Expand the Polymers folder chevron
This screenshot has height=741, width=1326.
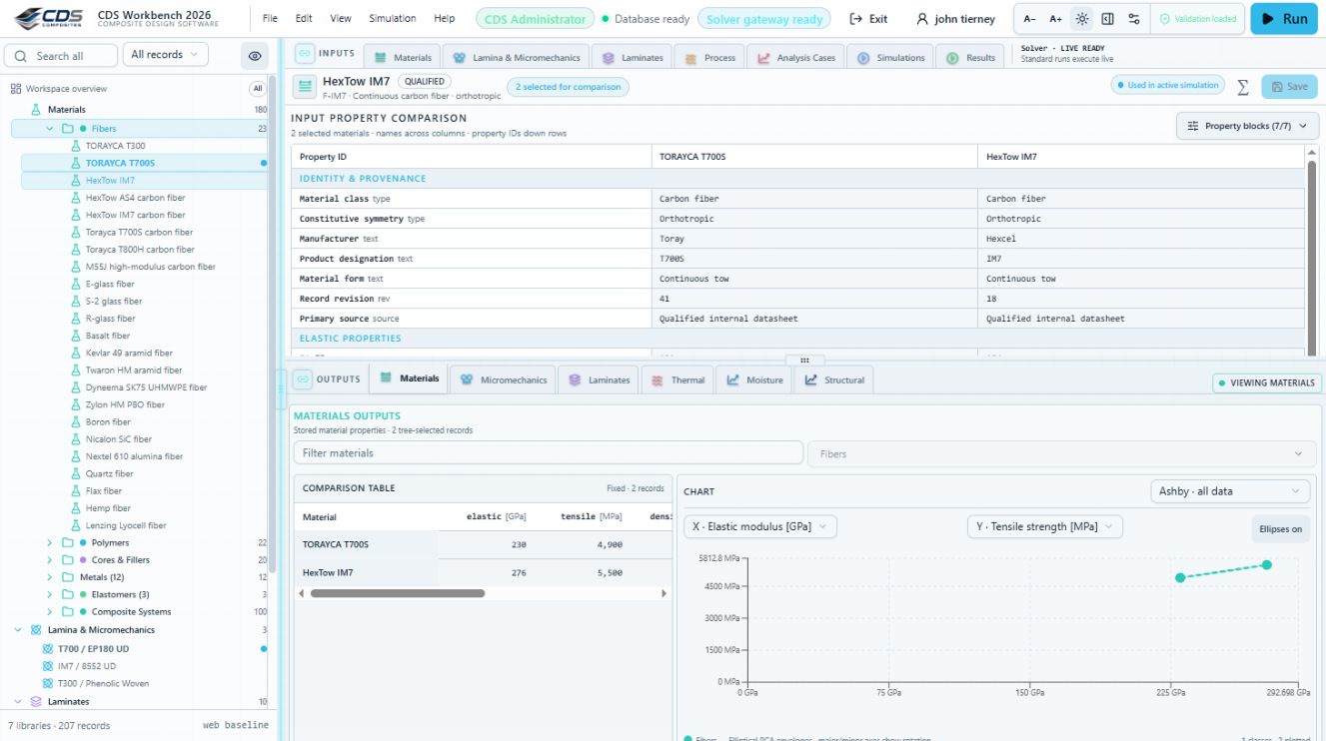pyautogui.click(x=50, y=543)
